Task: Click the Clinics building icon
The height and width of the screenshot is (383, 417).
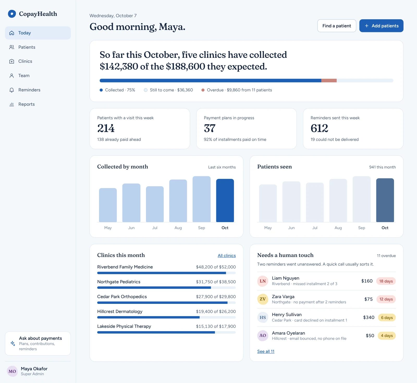Action: click(12, 61)
